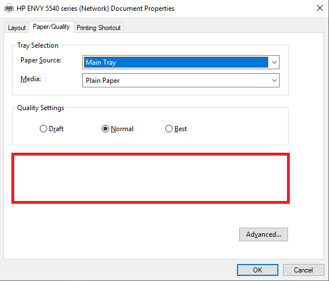Click the Cancel button
The height and width of the screenshot is (281, 329).
tap(303, 270)
